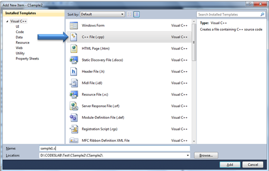Click the Search Installed Templates field
This screenshot has height=171, width=269.
[x=231, y=14]
